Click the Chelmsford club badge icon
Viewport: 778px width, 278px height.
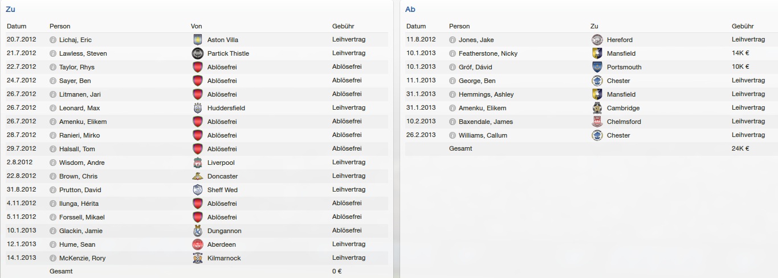point(597,122)
